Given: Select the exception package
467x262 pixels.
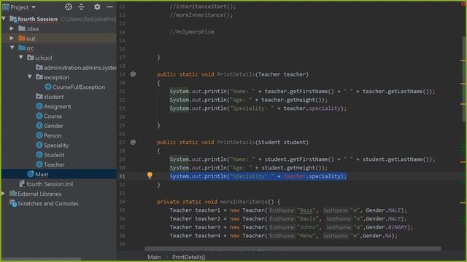Looking at the screenshot, I should (57, 78).
